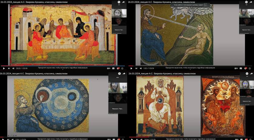Click dark webcam thumbnail in bottom-left player
The image size is (254, 140).
(x=118, y=98)
